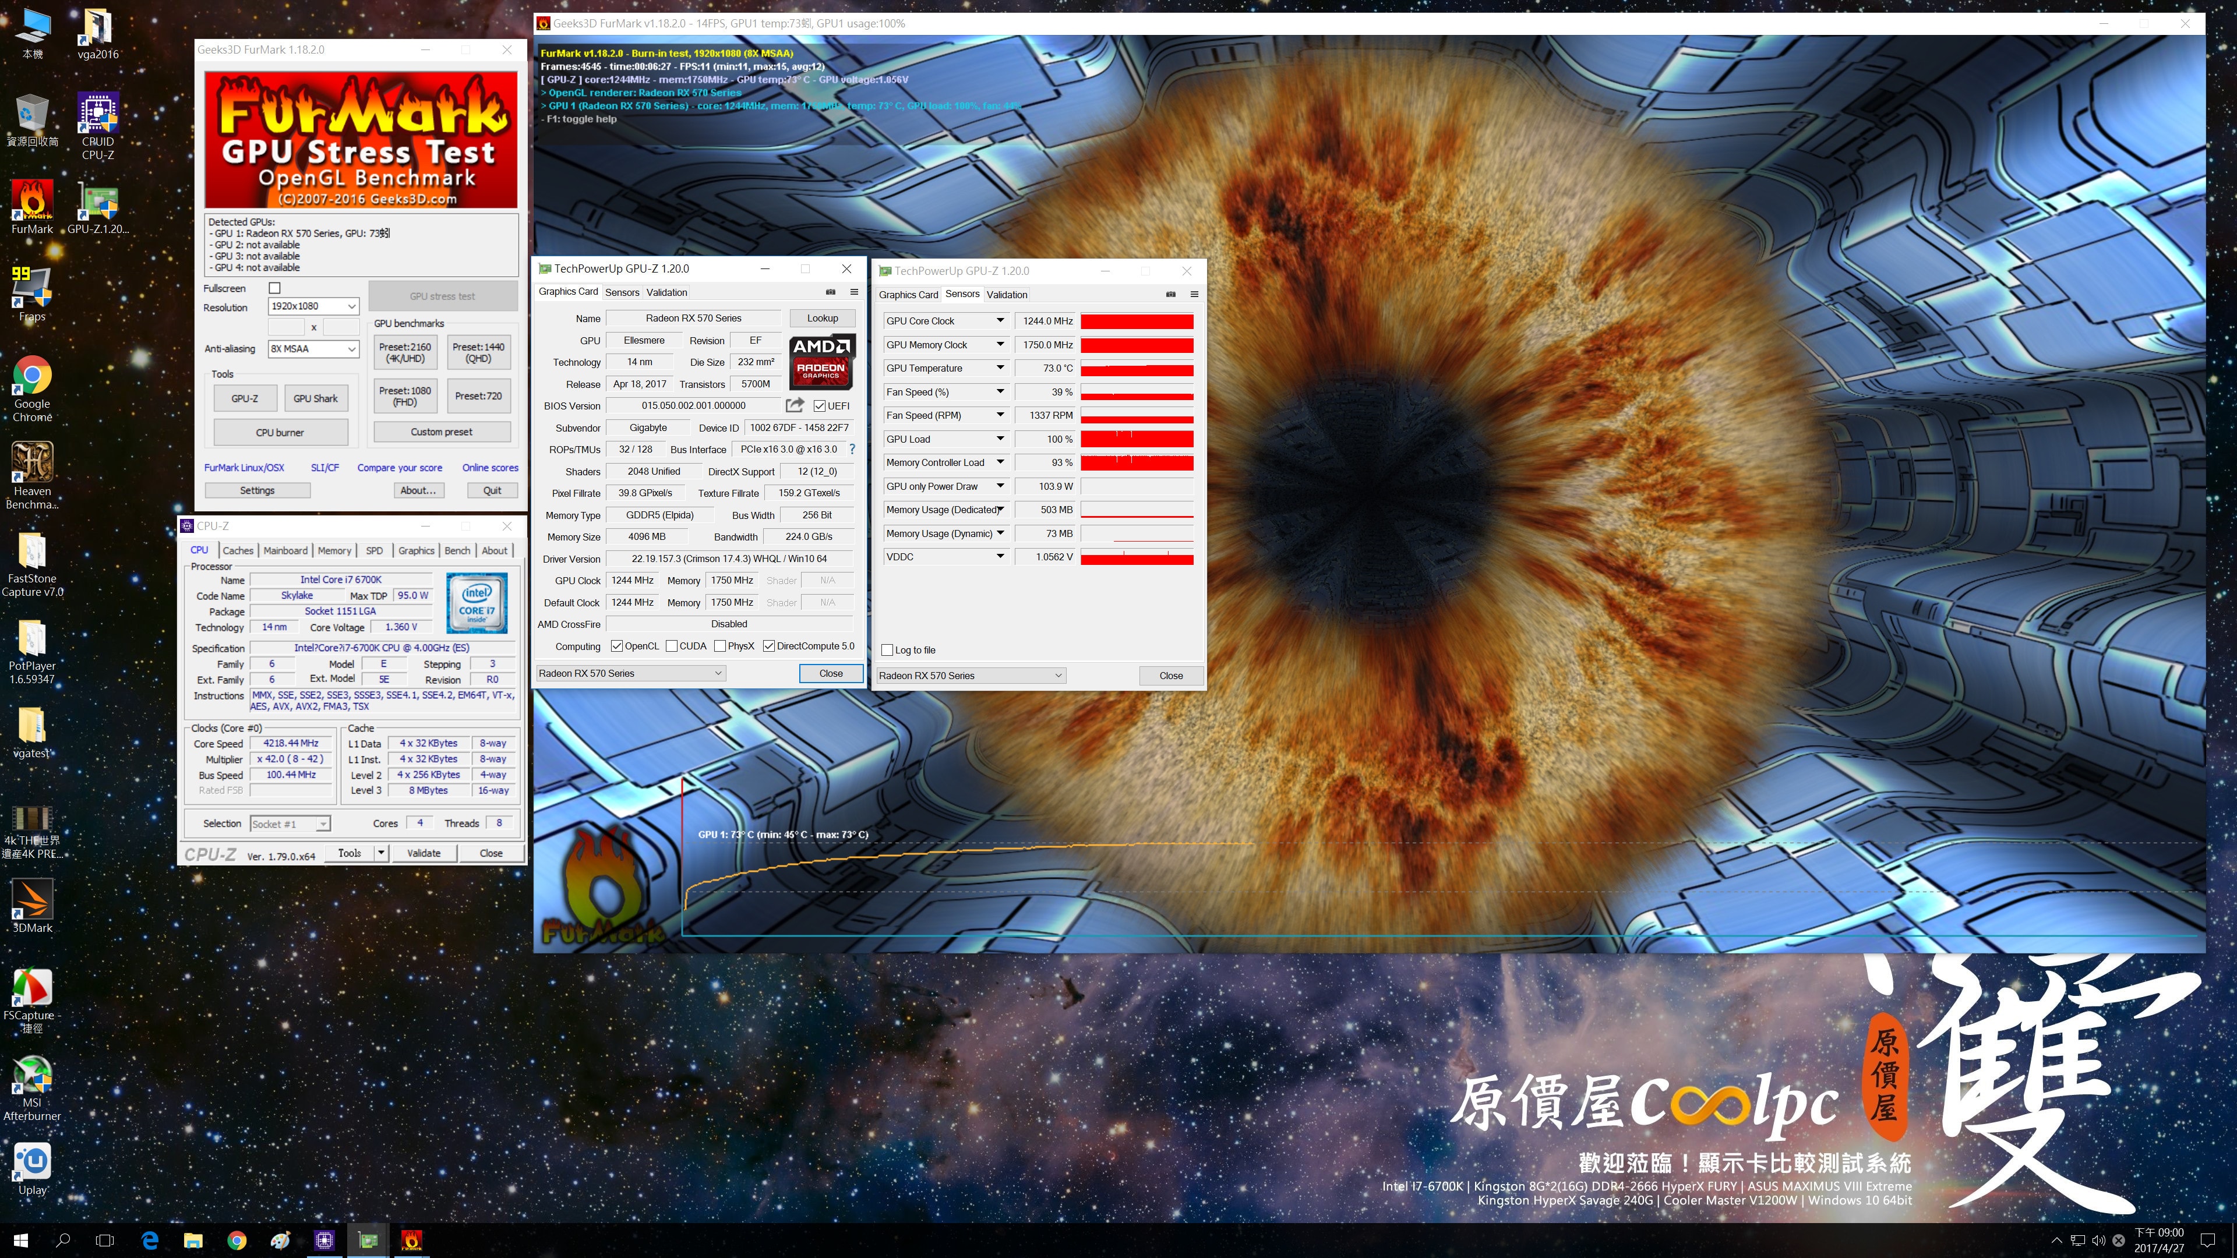Viewport: 2237px width, 1258px height.
Task: Enable the Log to file checkbox
Action: (887, 651)
